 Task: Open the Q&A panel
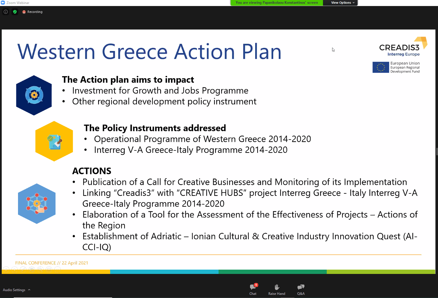(x=301, y=289)
